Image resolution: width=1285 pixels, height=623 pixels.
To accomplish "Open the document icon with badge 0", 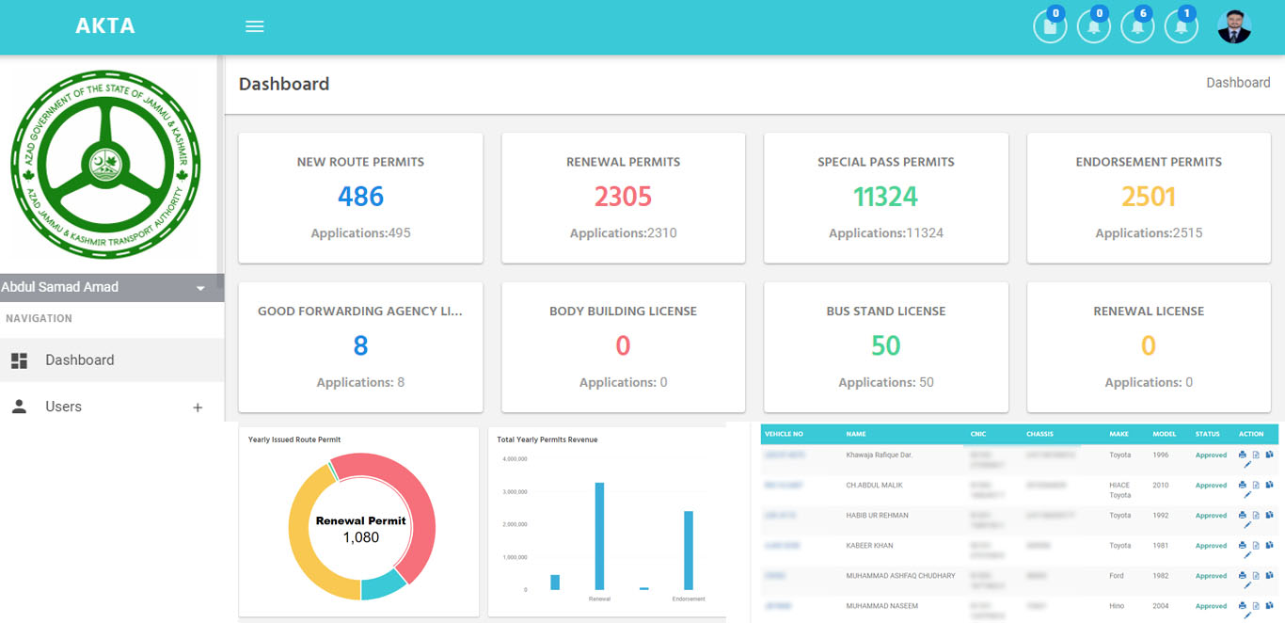I will coord(1050,27).
